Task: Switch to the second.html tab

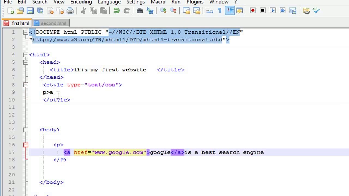Action: pos(50,23)
